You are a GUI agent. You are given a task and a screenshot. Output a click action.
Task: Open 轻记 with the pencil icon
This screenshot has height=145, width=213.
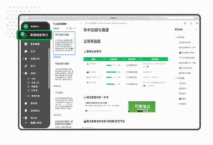[26, 66]
